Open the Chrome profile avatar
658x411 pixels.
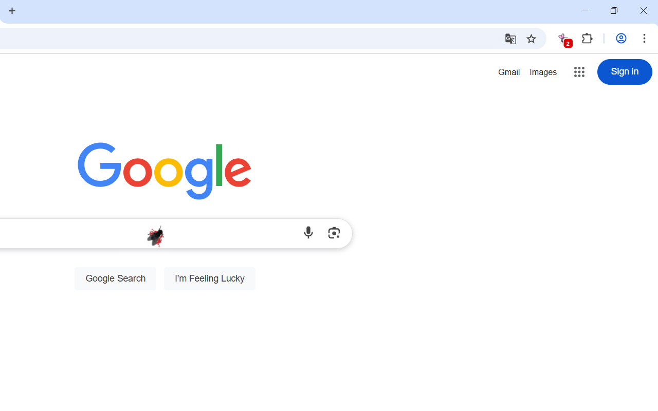[621, 39]
